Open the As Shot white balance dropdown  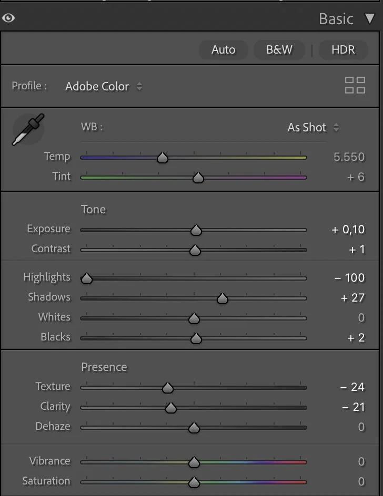313,128
